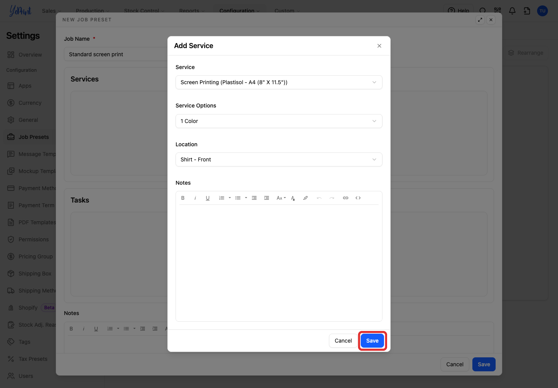
Task: Open the TU user avatar menu
Action: [542, 11]
